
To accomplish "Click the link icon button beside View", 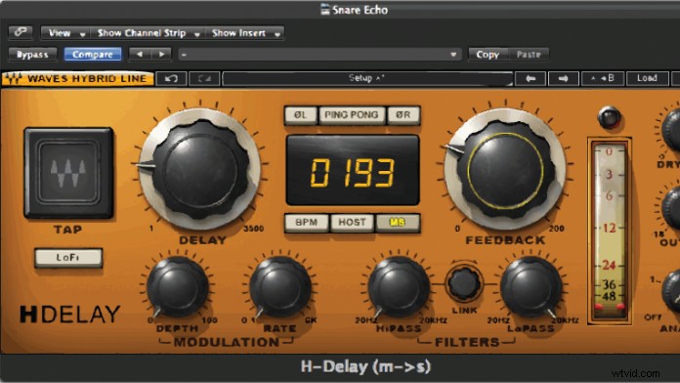I will pos(21,32).
